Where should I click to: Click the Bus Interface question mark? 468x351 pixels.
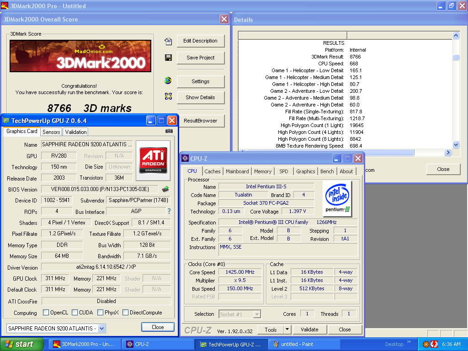[x=169, y=211]
